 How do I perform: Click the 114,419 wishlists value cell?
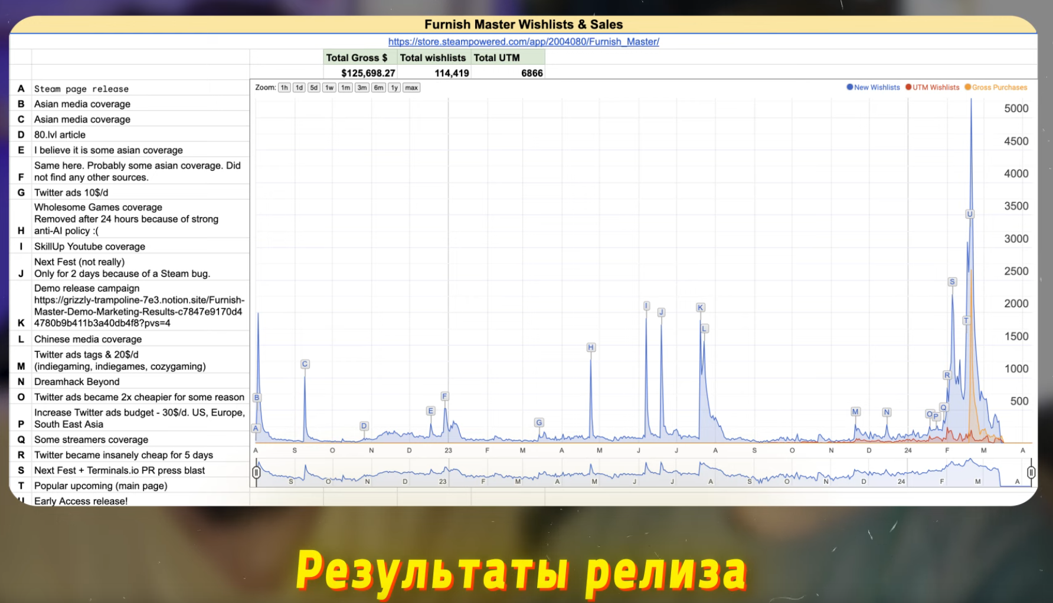pyautogui.click(x=434, y=73)
